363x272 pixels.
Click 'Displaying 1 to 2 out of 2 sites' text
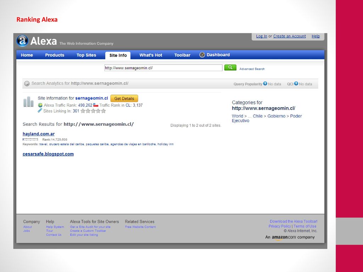click(x=196, y=125)
